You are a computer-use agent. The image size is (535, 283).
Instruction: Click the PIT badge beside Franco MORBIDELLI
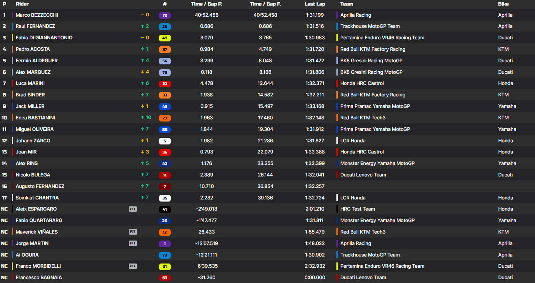click(133, 266)
